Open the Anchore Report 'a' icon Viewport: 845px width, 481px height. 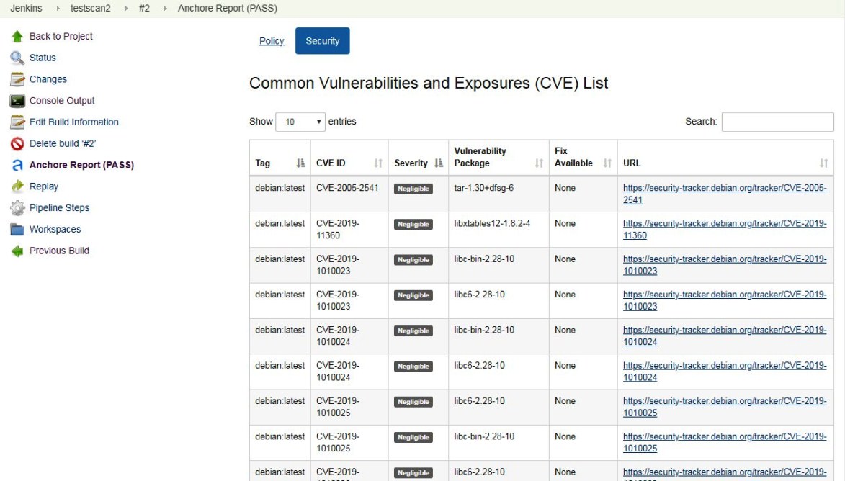tap(16, 164)
